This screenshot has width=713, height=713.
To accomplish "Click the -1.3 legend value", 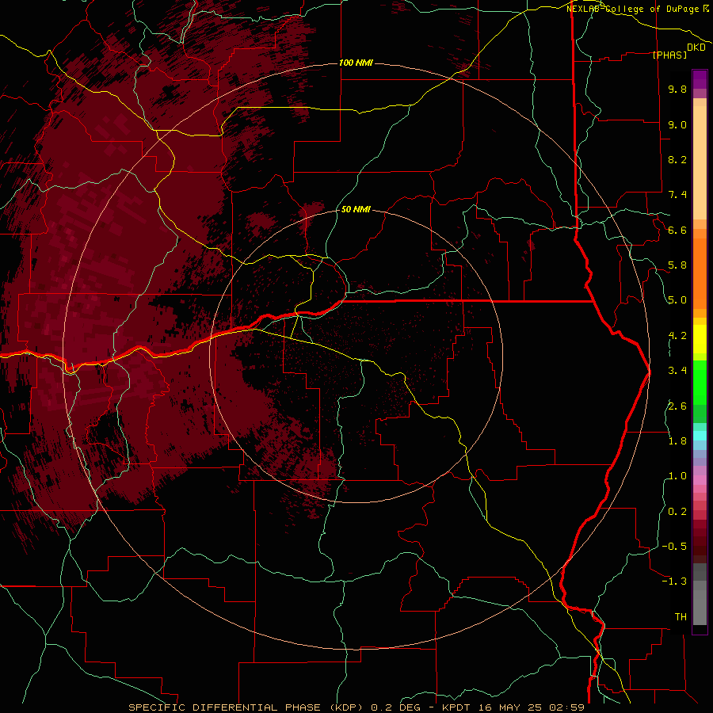I will 674,581.
